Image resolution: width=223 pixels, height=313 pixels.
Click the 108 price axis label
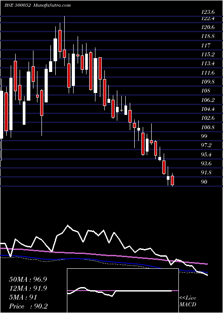[x=206, y=91]
